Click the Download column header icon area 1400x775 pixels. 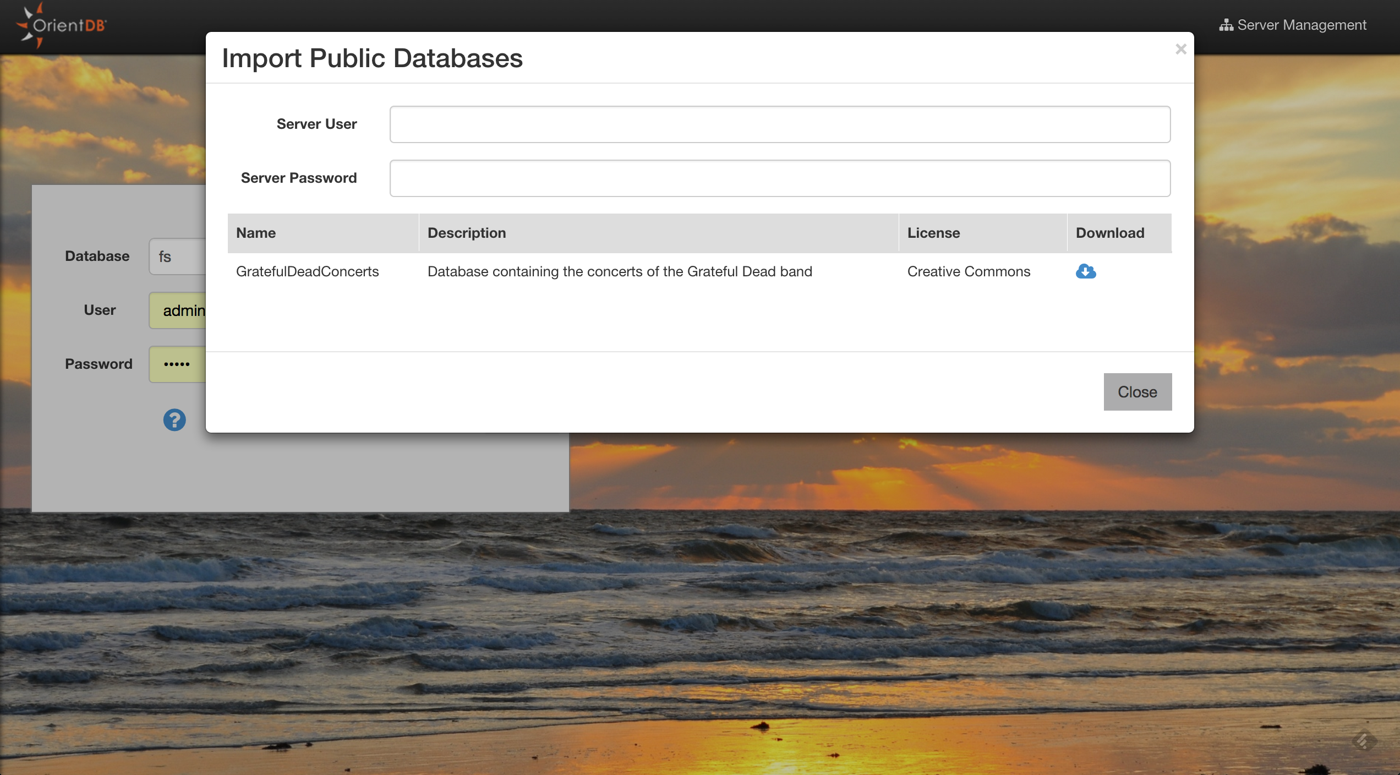pyautogui.click(x=1109, y=233)
